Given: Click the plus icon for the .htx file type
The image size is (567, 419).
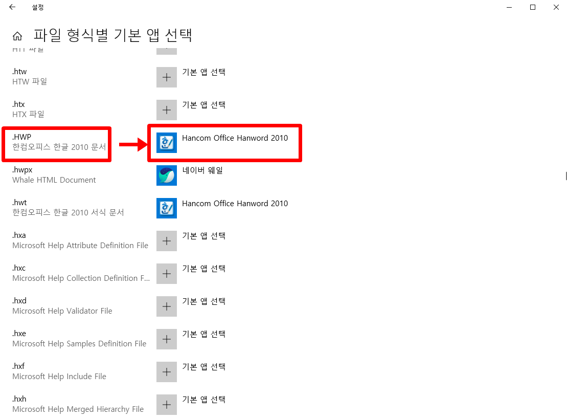Looking at the screenshot, I should tap(167, 110).
